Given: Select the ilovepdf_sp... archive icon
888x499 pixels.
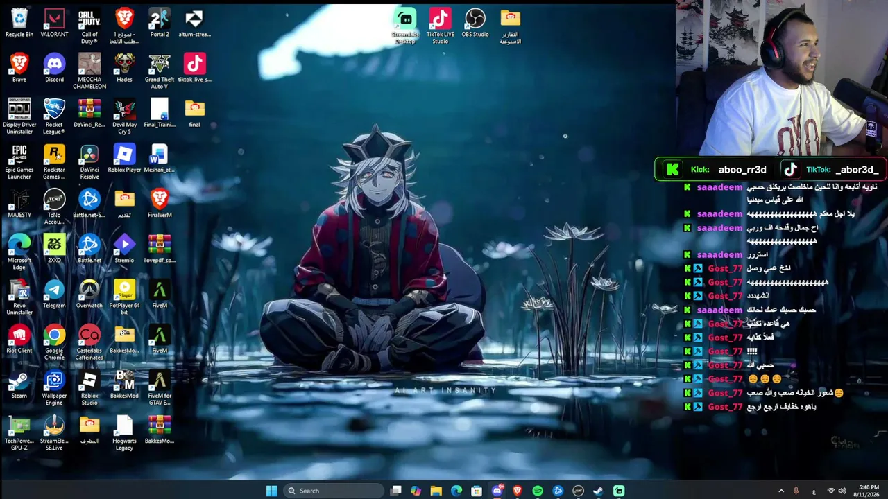Looking at the screenshot, I should coord(160,248).
